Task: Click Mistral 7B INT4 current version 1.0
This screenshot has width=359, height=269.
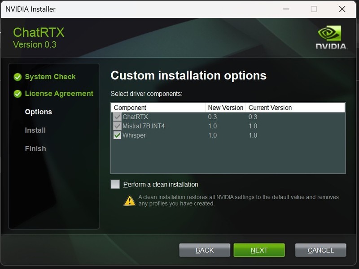Action: [x=253, y=126]
